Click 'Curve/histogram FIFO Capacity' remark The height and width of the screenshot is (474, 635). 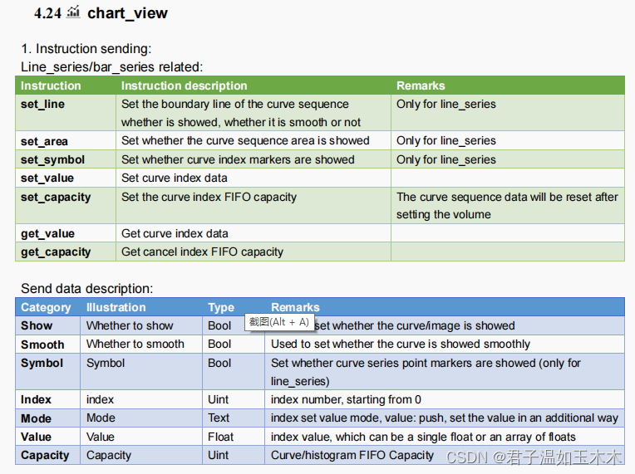(352, 456)
